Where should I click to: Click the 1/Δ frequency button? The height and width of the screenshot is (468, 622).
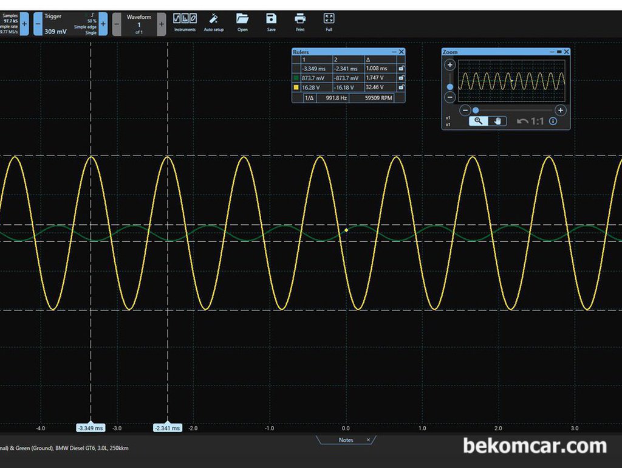point(309,98)
